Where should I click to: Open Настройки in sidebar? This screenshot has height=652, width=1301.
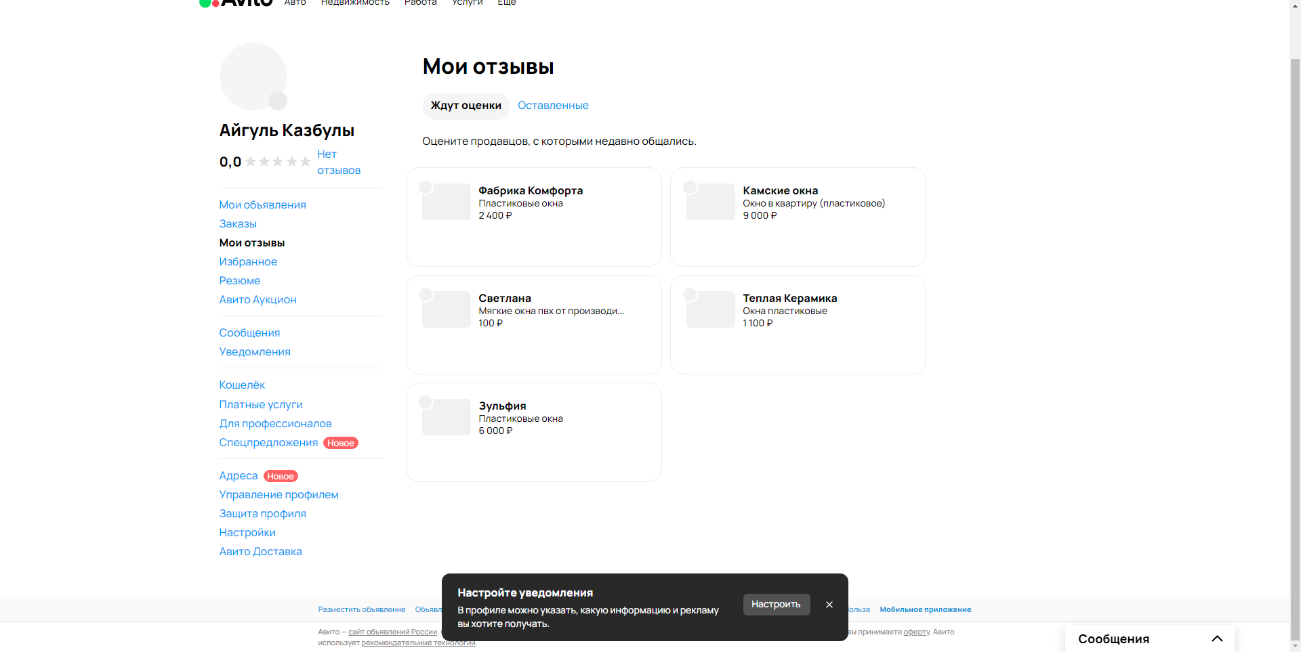click(247, 533)
